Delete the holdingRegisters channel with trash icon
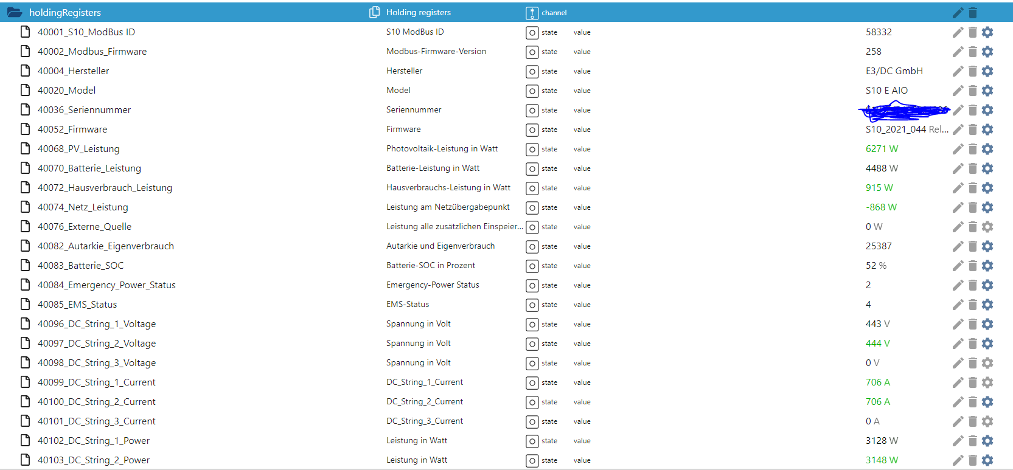 pos(972,13)
